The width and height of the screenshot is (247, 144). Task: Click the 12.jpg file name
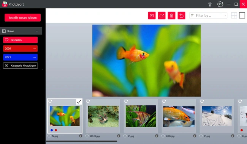tap(55, 136)
